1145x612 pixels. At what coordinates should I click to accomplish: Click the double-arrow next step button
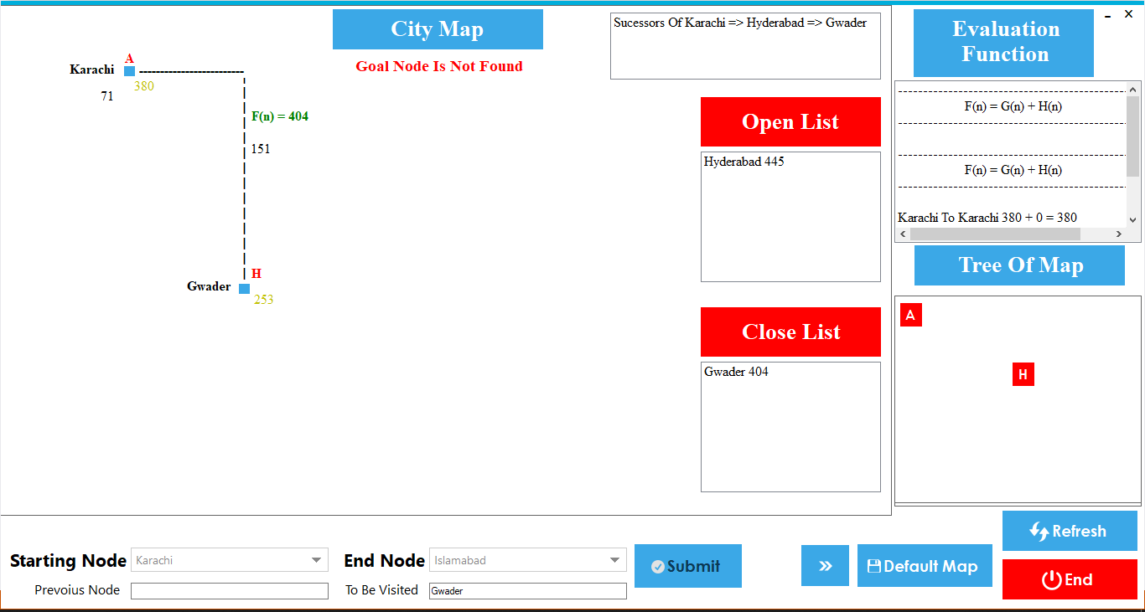coord(825,566)
